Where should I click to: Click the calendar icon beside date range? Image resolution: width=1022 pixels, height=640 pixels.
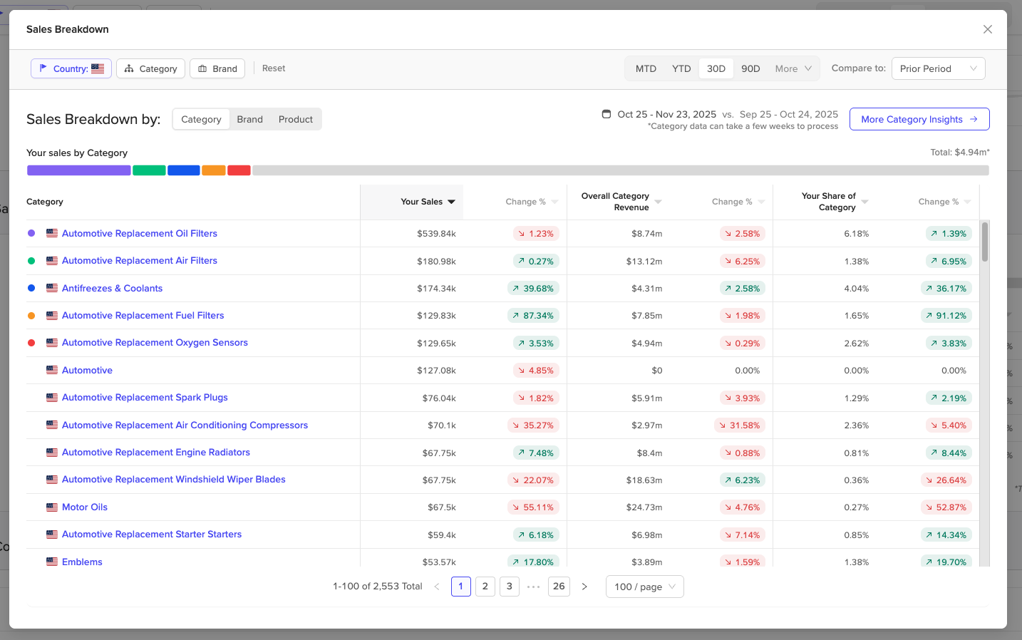click(x=607, y=114)
